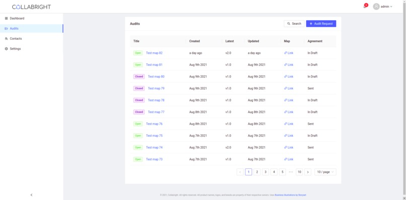Image resolution: width=406 pixels, height=200 pixels.
Task: Click the admin user avatar icon
Action: [x=376, y=7]
